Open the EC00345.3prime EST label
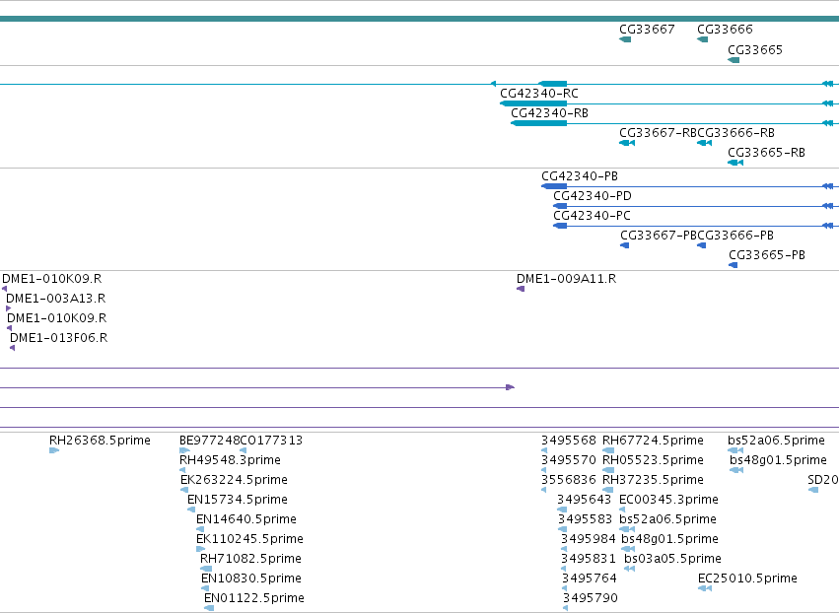Screen dimensions: 839x613 668,500
